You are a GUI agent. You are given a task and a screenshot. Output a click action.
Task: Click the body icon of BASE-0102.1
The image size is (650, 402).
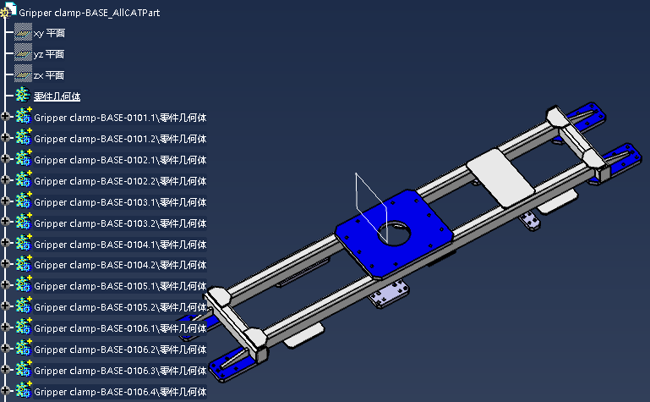23,159
